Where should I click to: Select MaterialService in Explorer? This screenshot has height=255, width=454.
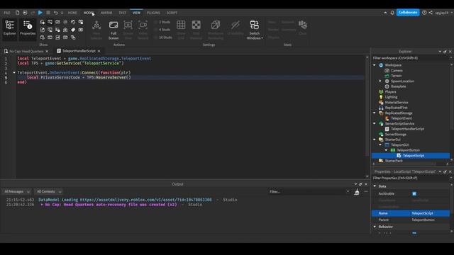pos(396,102)
